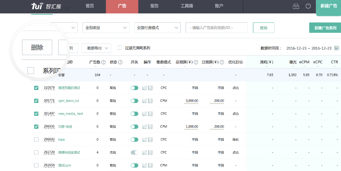341x171 pixels.
Task: Sort table by 曝光 column header
Action: [x=293, y=62]
